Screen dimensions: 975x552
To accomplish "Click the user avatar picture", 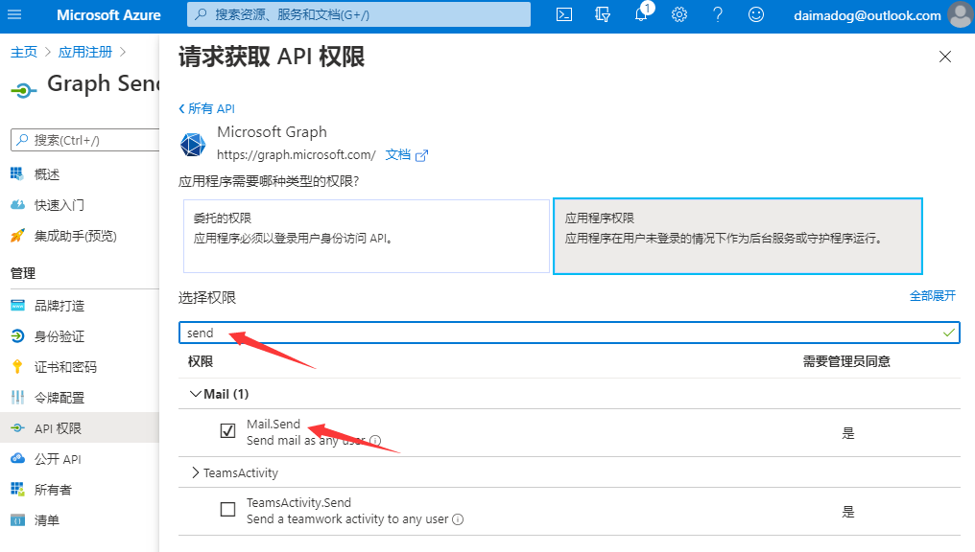I will 961,15.
